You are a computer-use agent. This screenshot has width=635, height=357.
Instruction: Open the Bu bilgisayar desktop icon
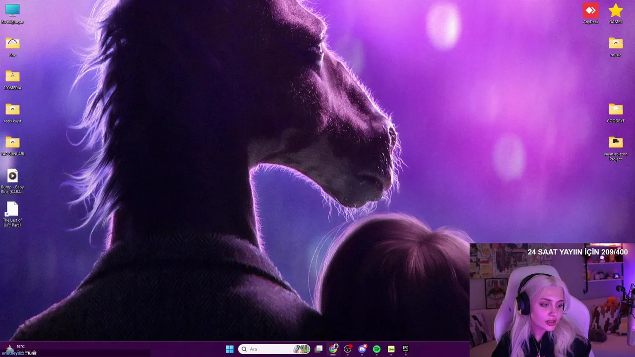12,13
